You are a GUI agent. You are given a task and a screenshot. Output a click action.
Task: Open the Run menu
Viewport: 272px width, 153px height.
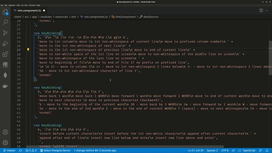26,5
